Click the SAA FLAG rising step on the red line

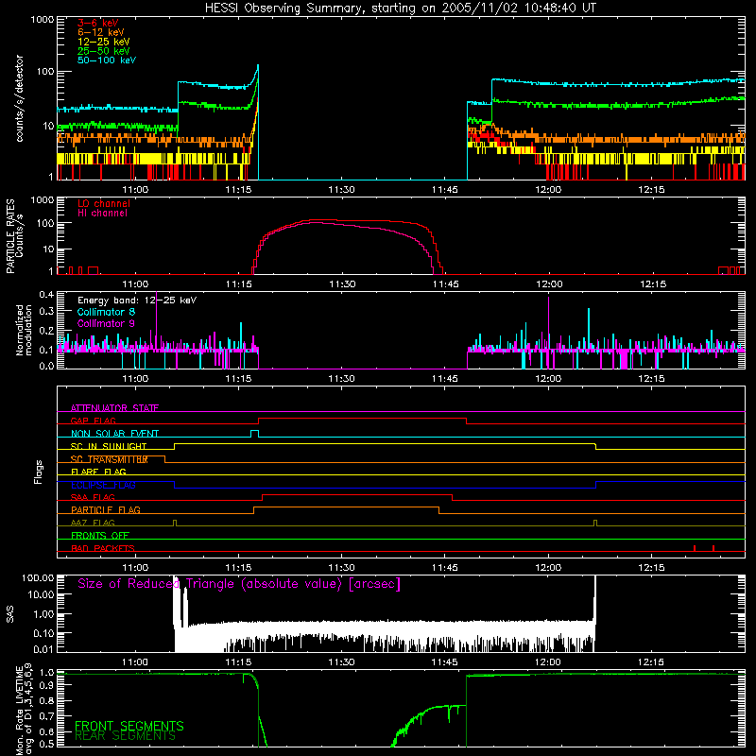point(263,497)
